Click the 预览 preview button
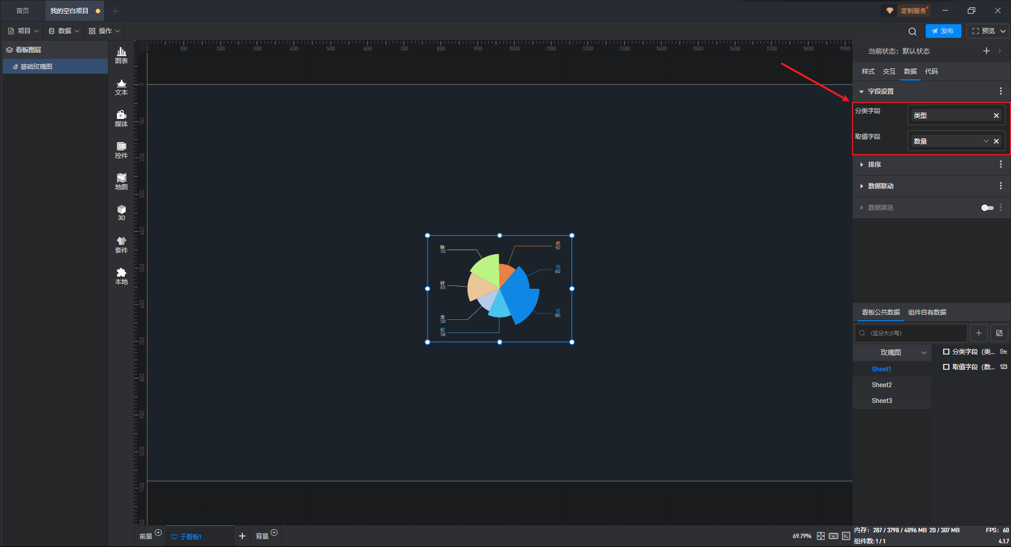The height and width of the screenshot is (547, 1011). (983, 31)
